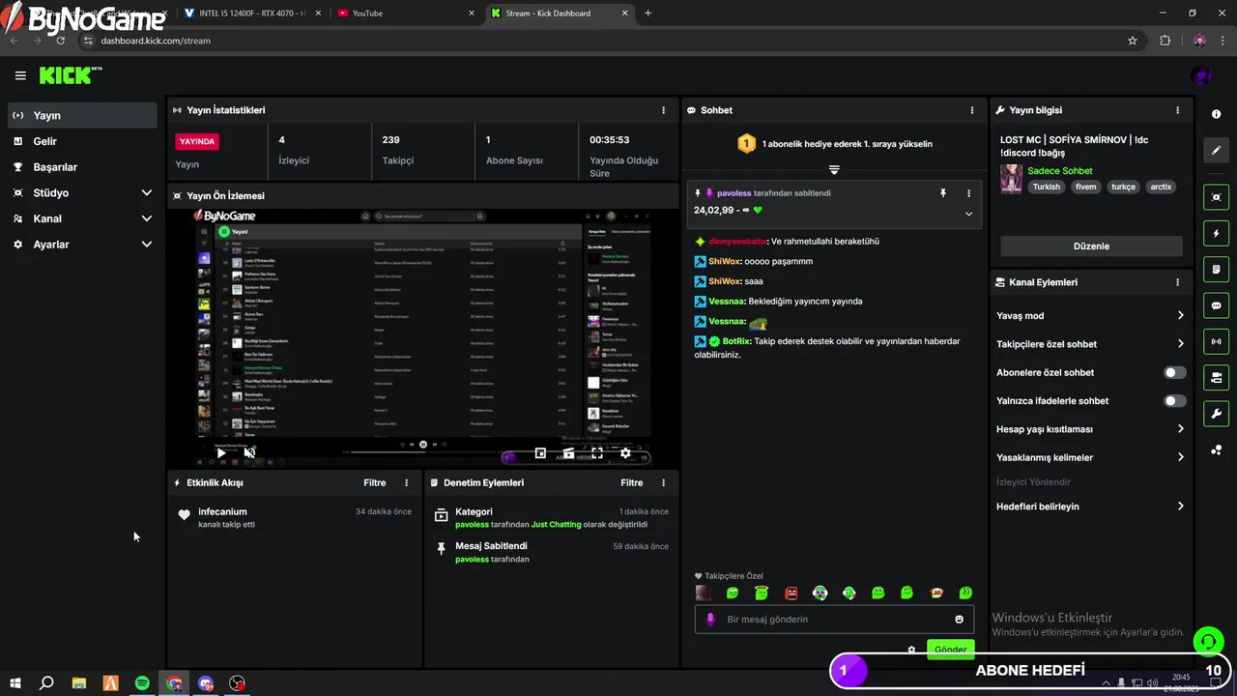Open a new browser tab
This screenshot has width=1237, height=696.
coord(647,14)
